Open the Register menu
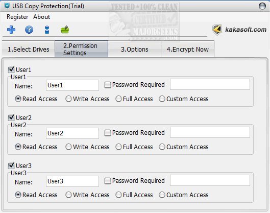The width and height of the screenshot is (270, 213). pos(17,17)
